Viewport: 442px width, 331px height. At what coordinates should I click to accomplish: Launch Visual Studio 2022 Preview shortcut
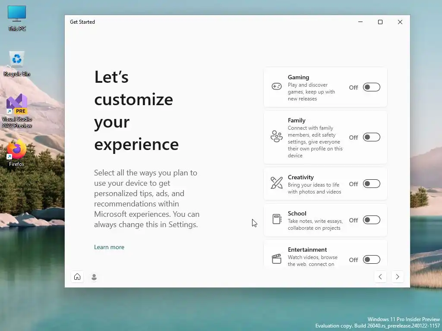click(x=17, y=111)
